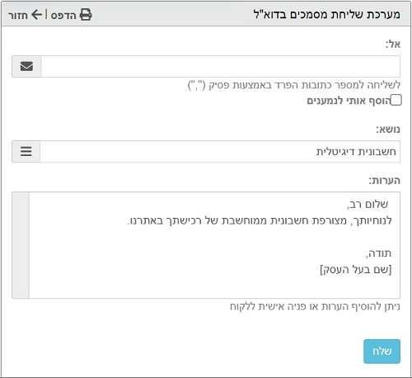Enable the 'הוסף אותי לנמענים' checkbox
This screenshot has width=412, height=378.
(x=396, y=100)
